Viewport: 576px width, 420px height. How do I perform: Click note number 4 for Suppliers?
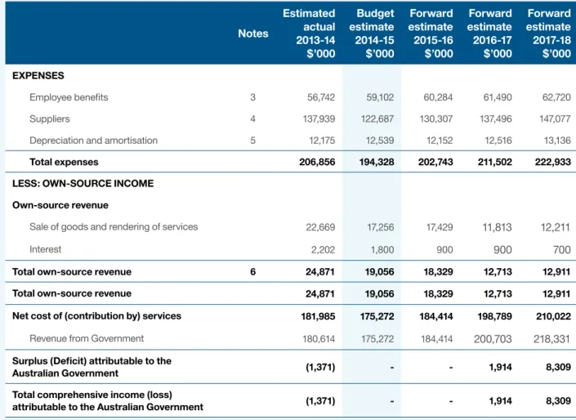pyautogui.click(x=252, y=119)
